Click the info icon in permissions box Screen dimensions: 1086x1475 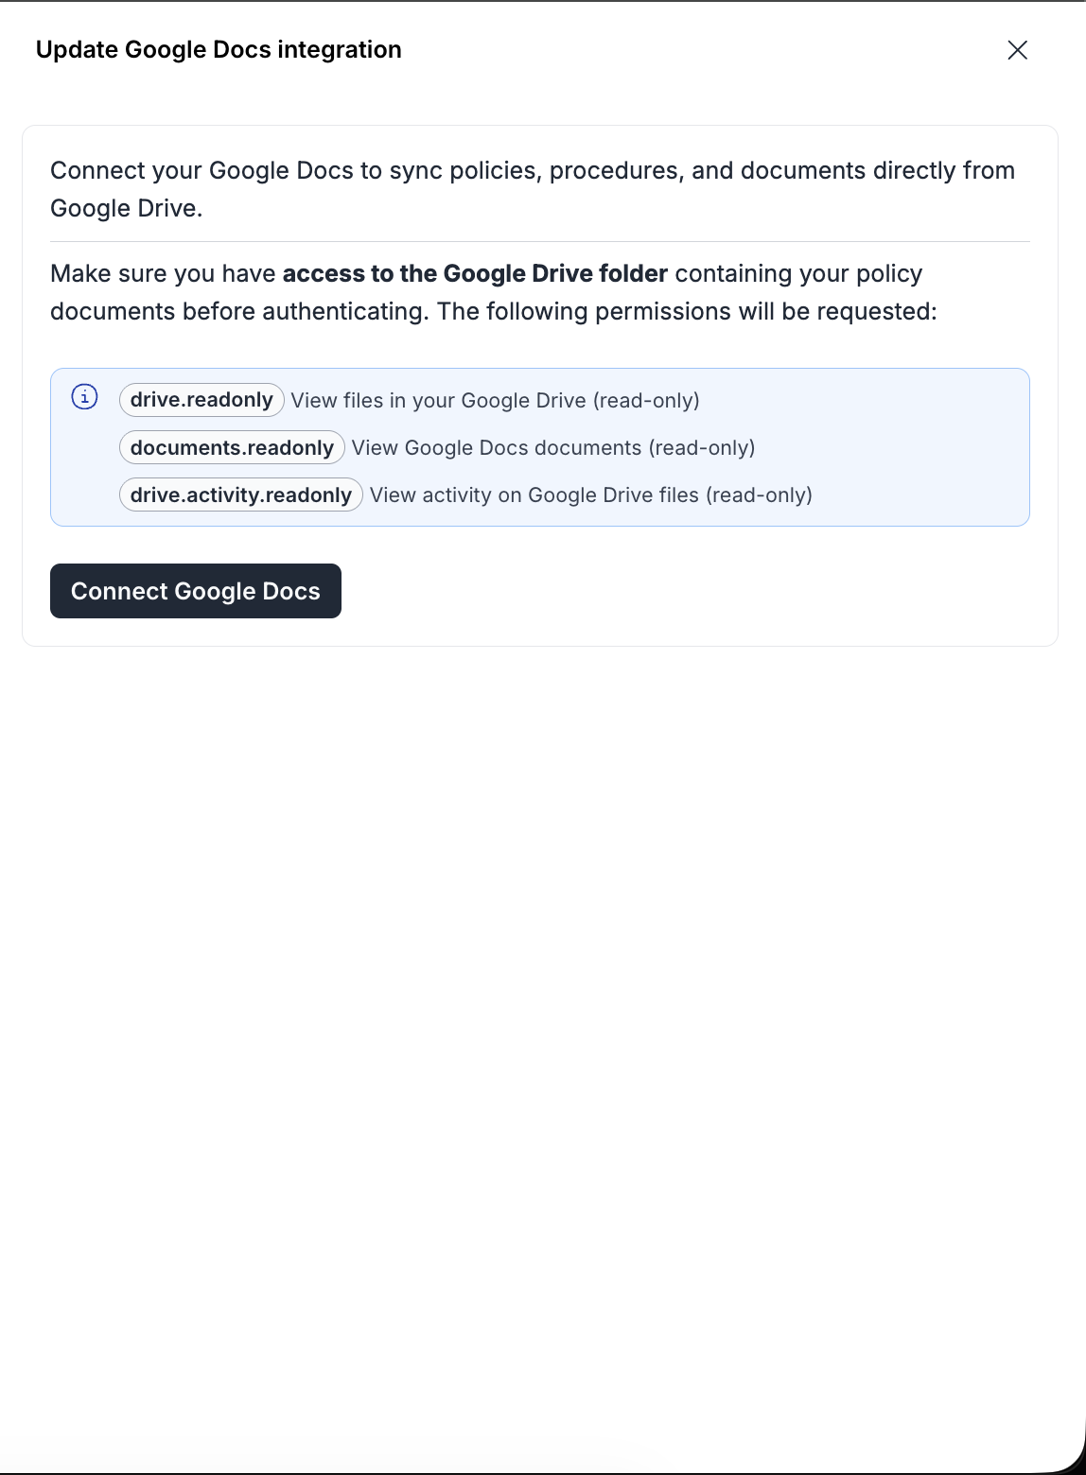click(x=85, y=397)
